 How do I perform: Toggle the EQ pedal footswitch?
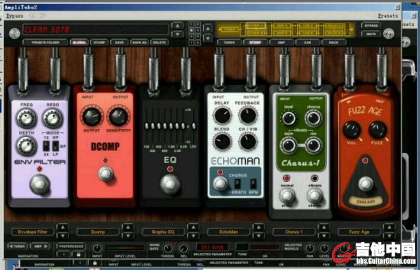coord(170,184)
